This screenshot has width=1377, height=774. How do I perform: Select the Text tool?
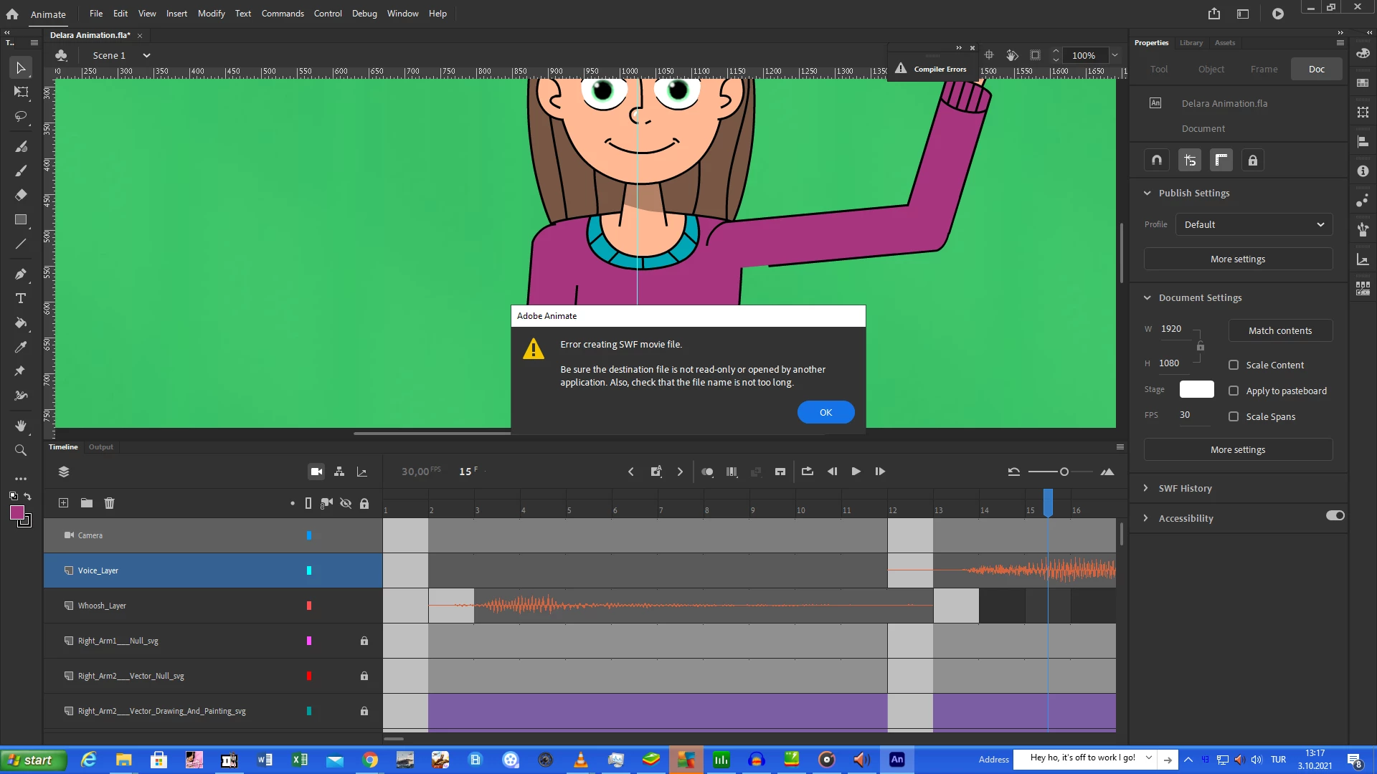coord(21,298)
